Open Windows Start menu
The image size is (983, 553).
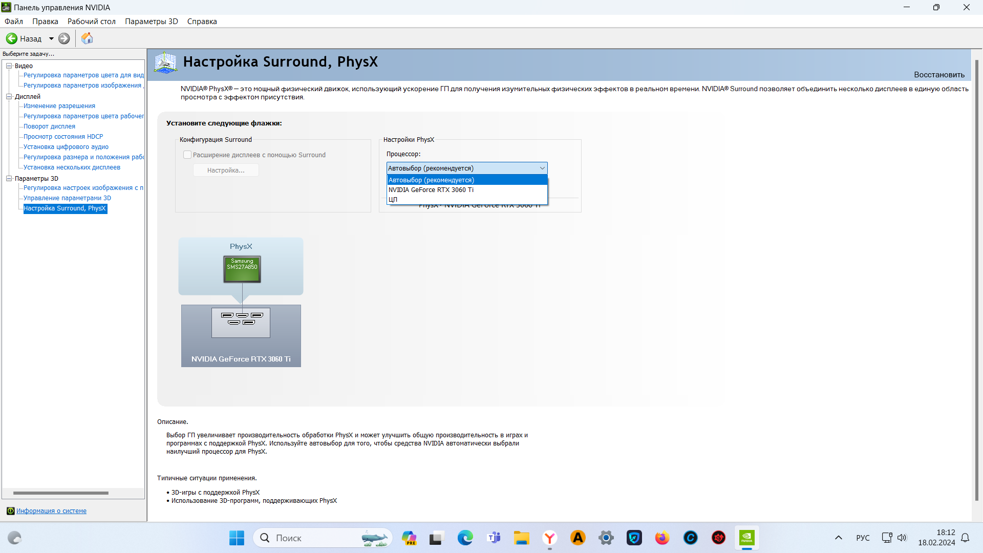click(237, 538)
